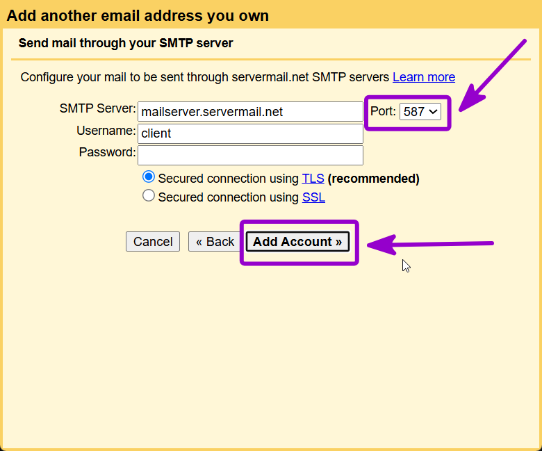Viewport: 542px width, 451px height.
Task: Click the 'Port:' label
Action: (x=383, y=111)
